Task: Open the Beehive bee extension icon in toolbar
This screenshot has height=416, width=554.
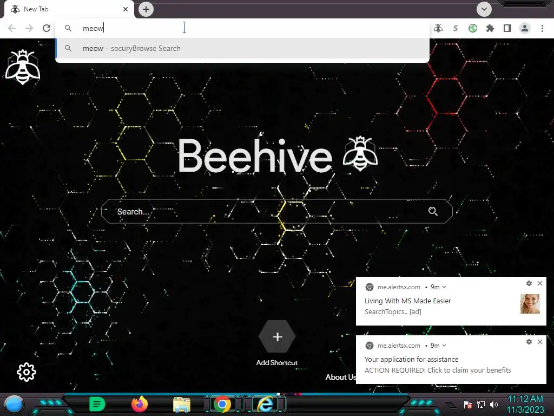Action: (x=438, y=28)
